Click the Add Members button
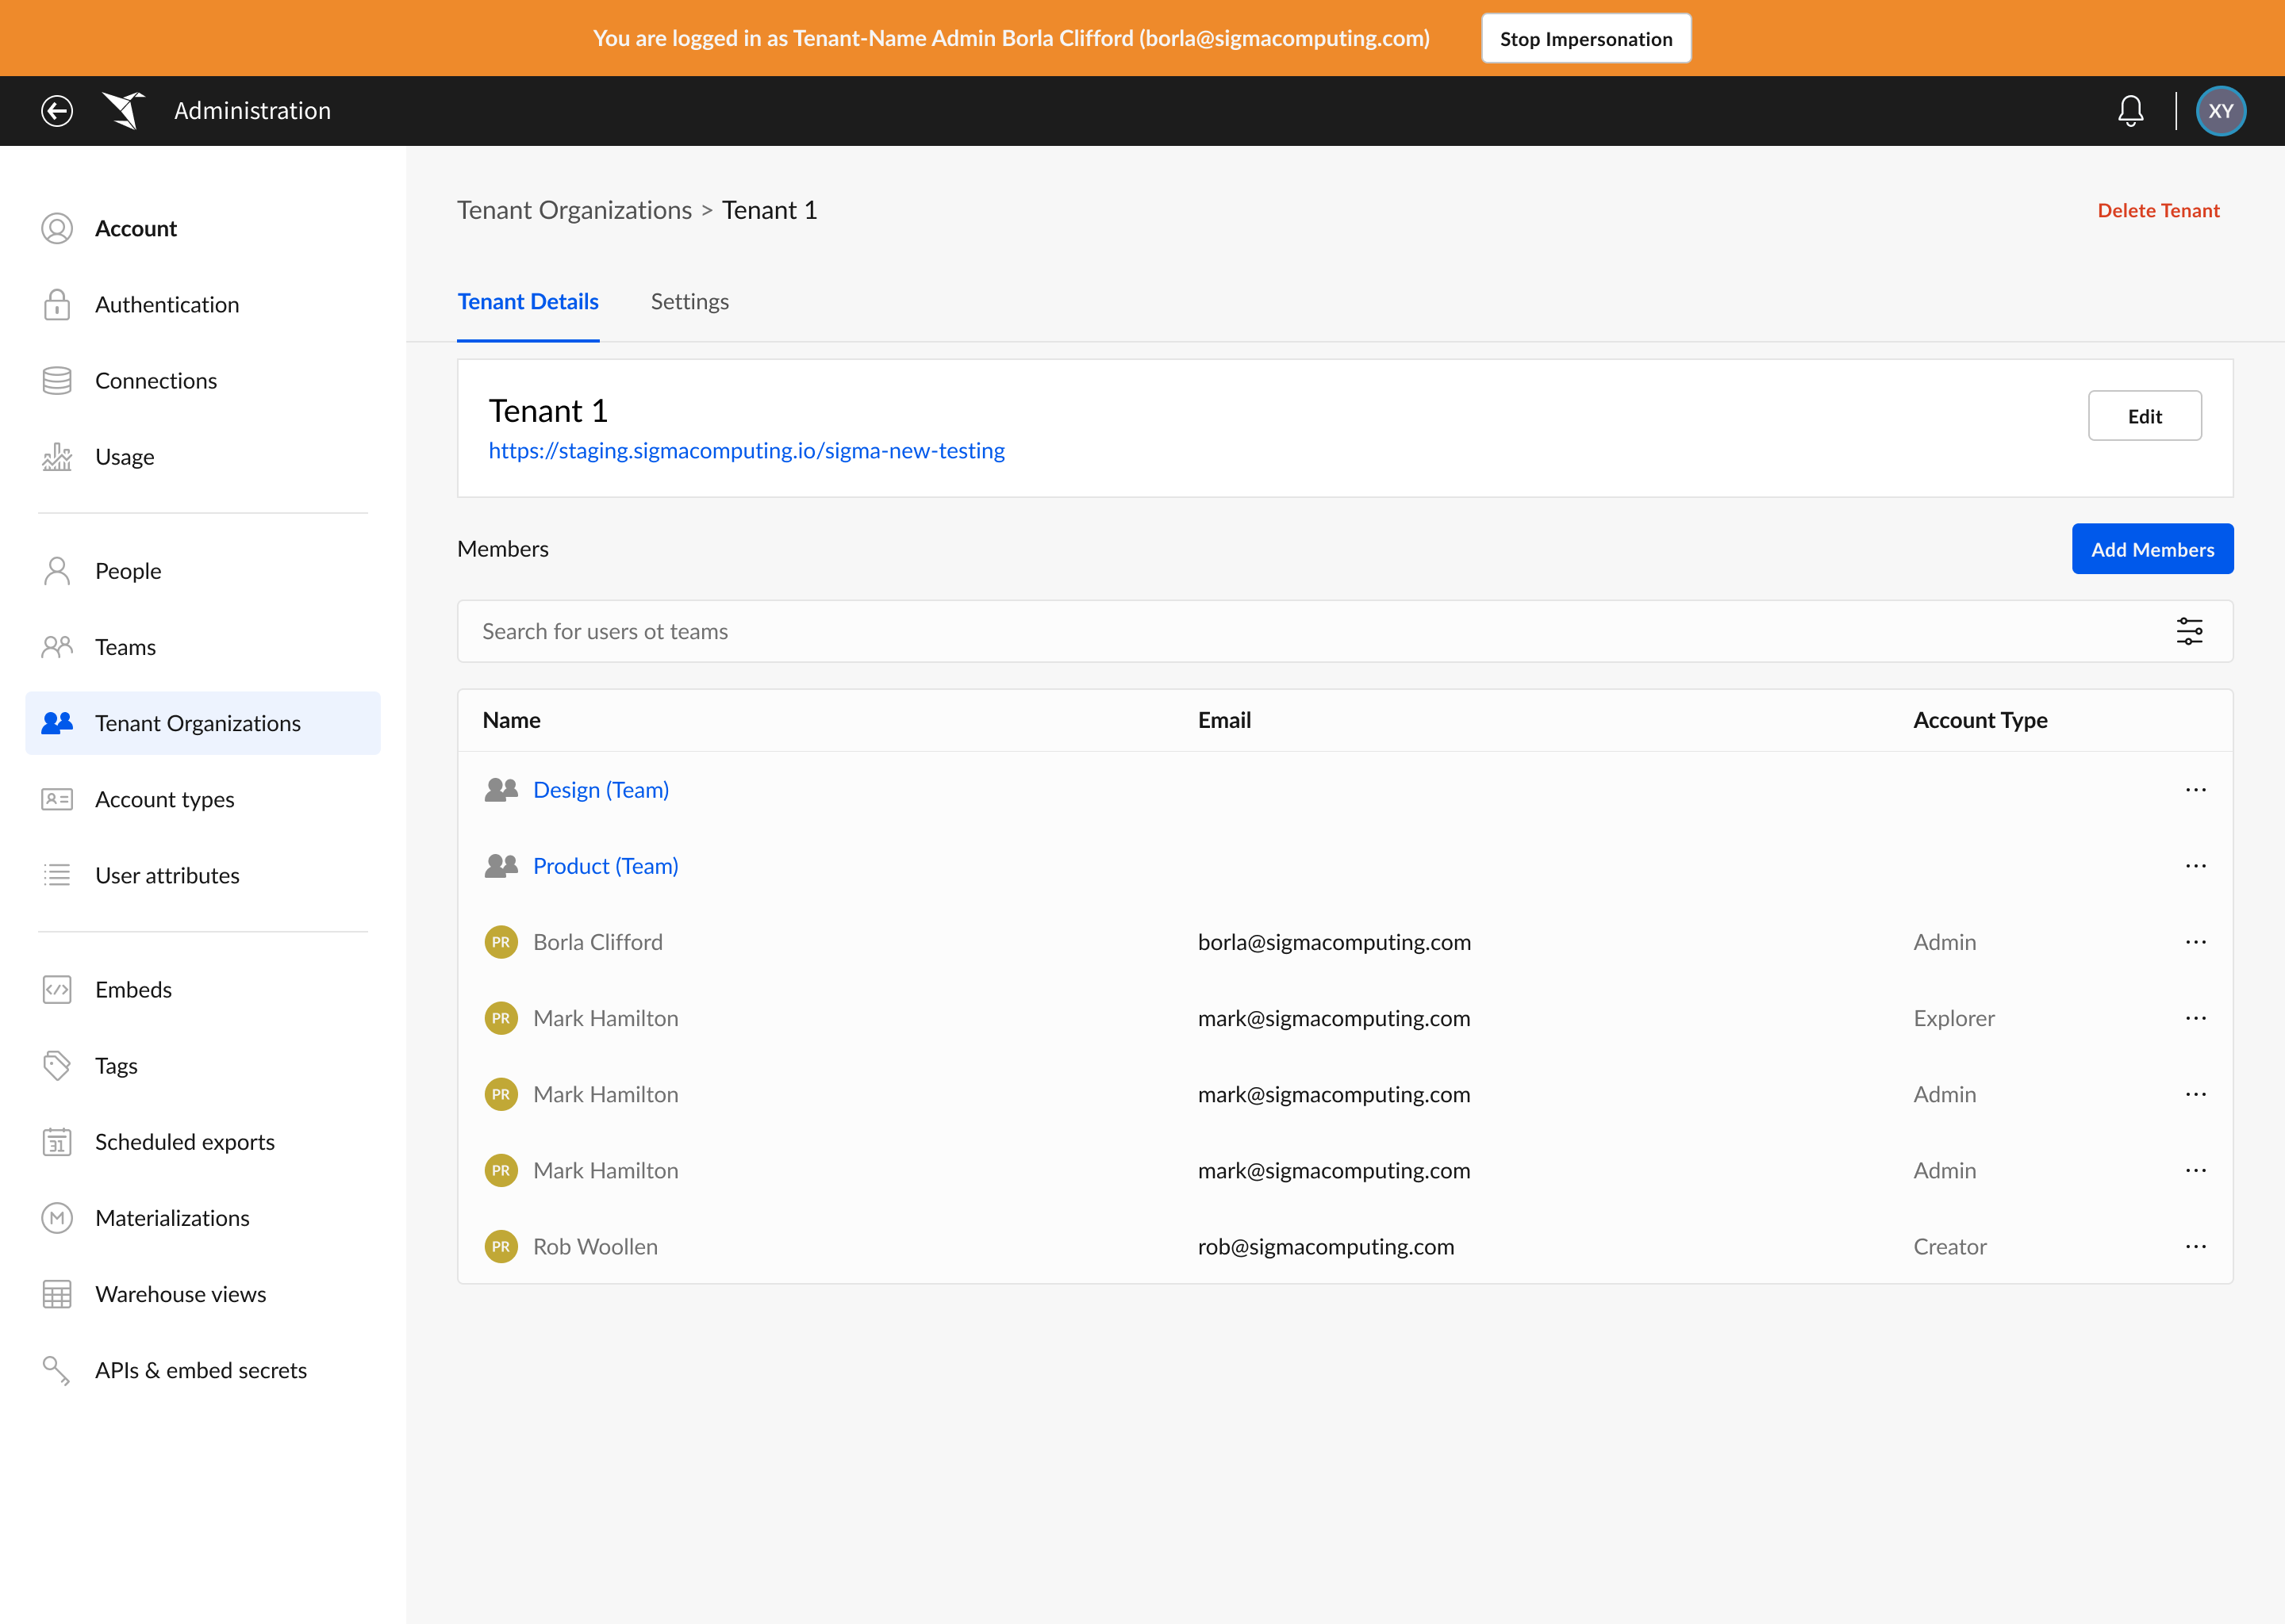 tap(2152, 549)
